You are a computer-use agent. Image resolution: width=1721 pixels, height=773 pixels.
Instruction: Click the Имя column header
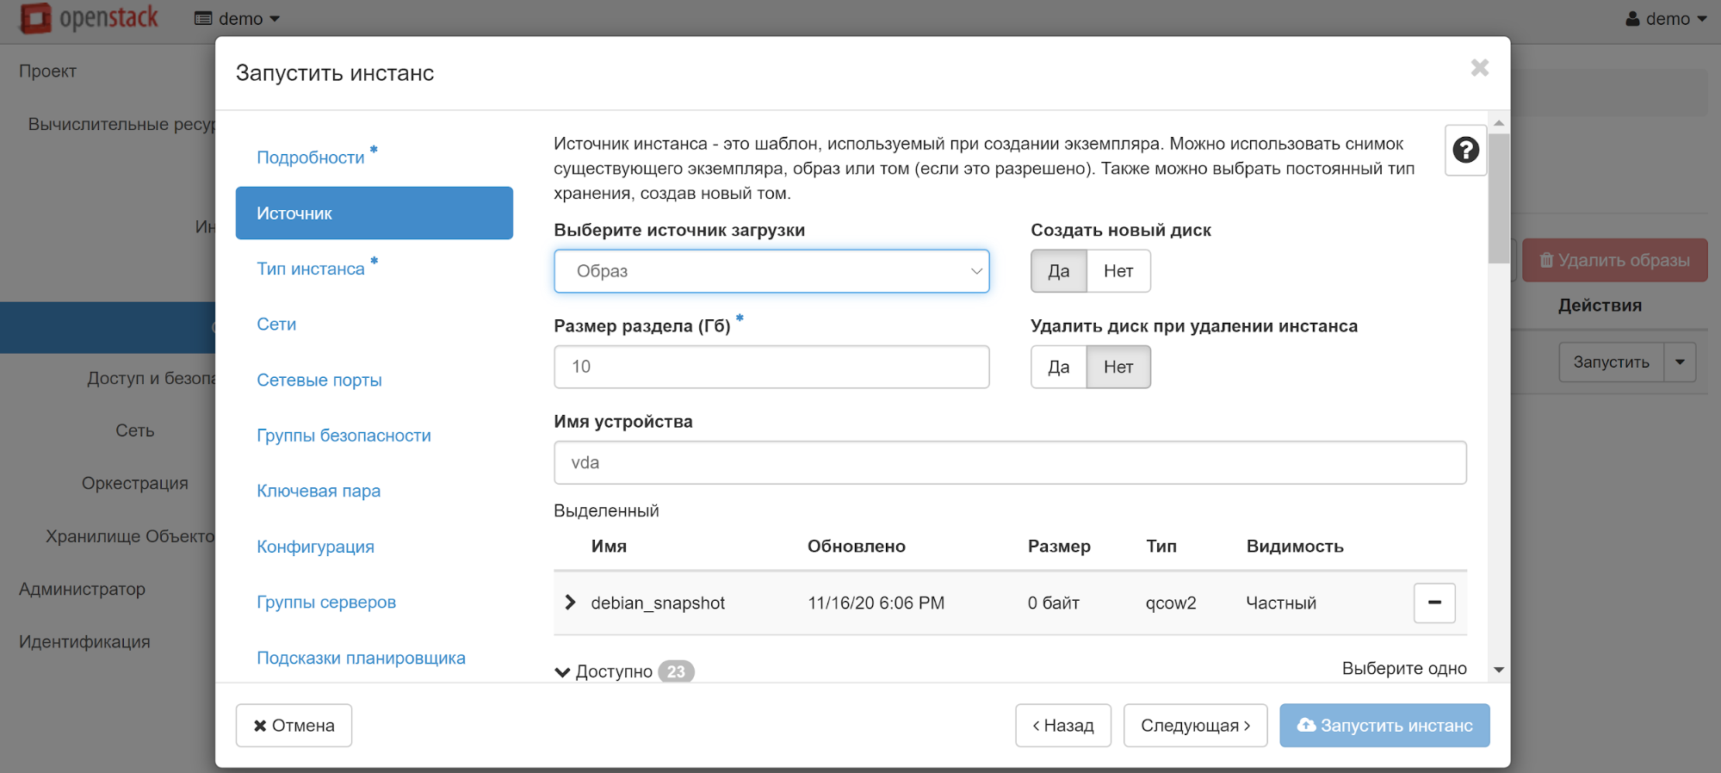pos(609,547)
